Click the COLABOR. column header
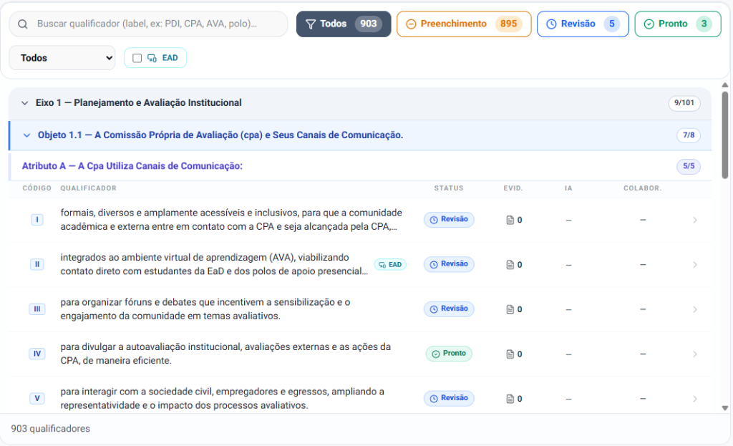The width and height of the screenshot is (733, 446). 643,188
